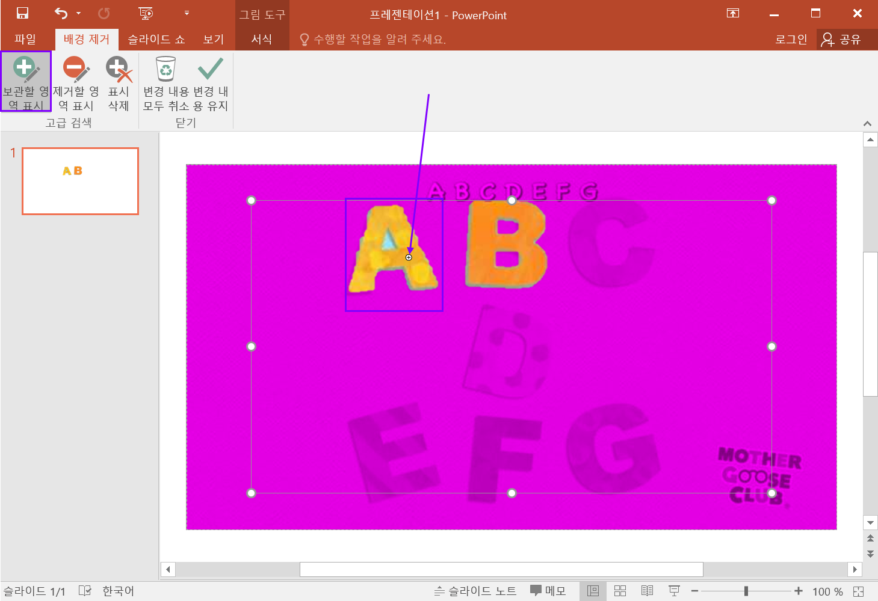Screen dimensions: 878x601
Task: Open the 파일 (File) menu
Action: pos(25,39)
